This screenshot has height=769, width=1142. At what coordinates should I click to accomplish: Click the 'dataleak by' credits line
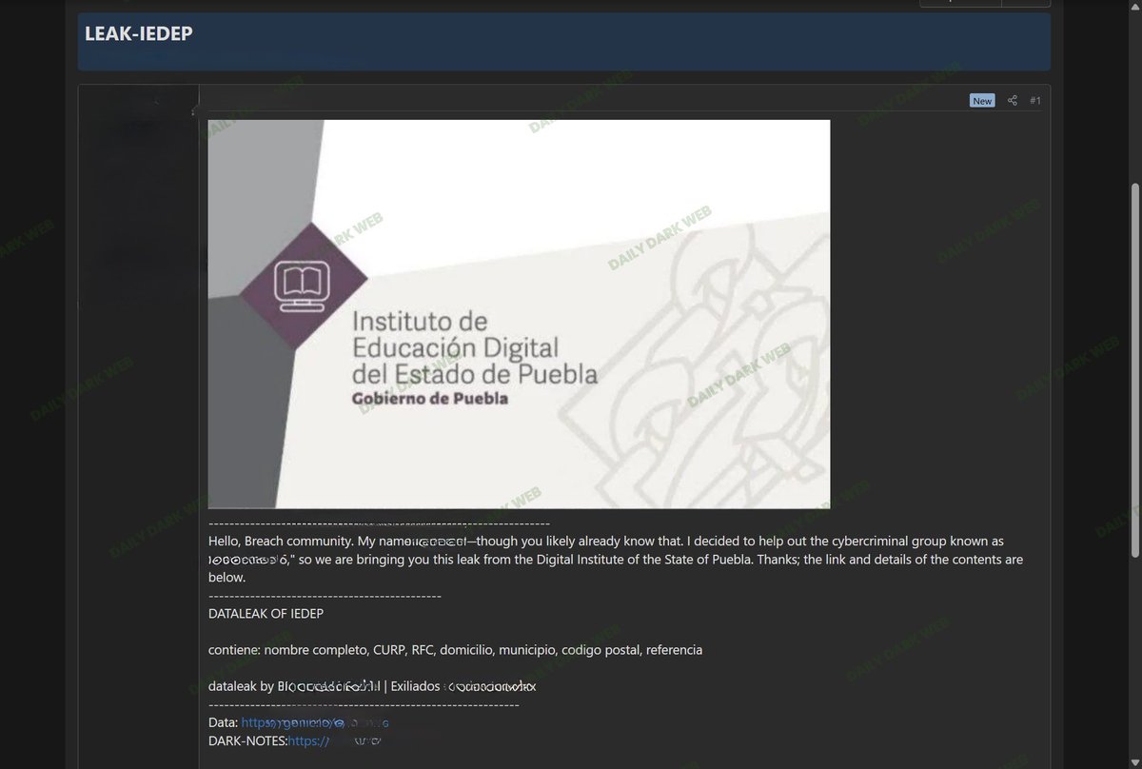372,686
